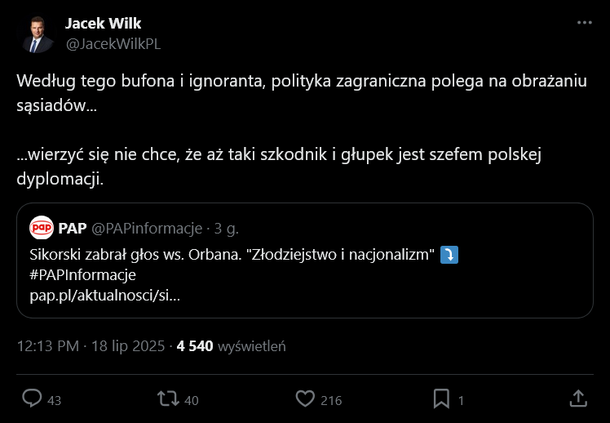Screen dimensions: 610x423
Task: Open the @JacekWilkPL handle link
Action: coord(113,44)
